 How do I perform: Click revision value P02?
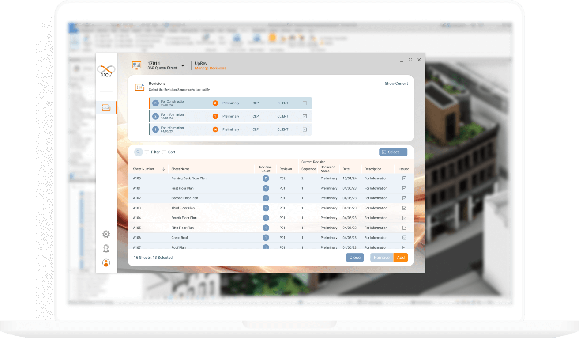282,178
